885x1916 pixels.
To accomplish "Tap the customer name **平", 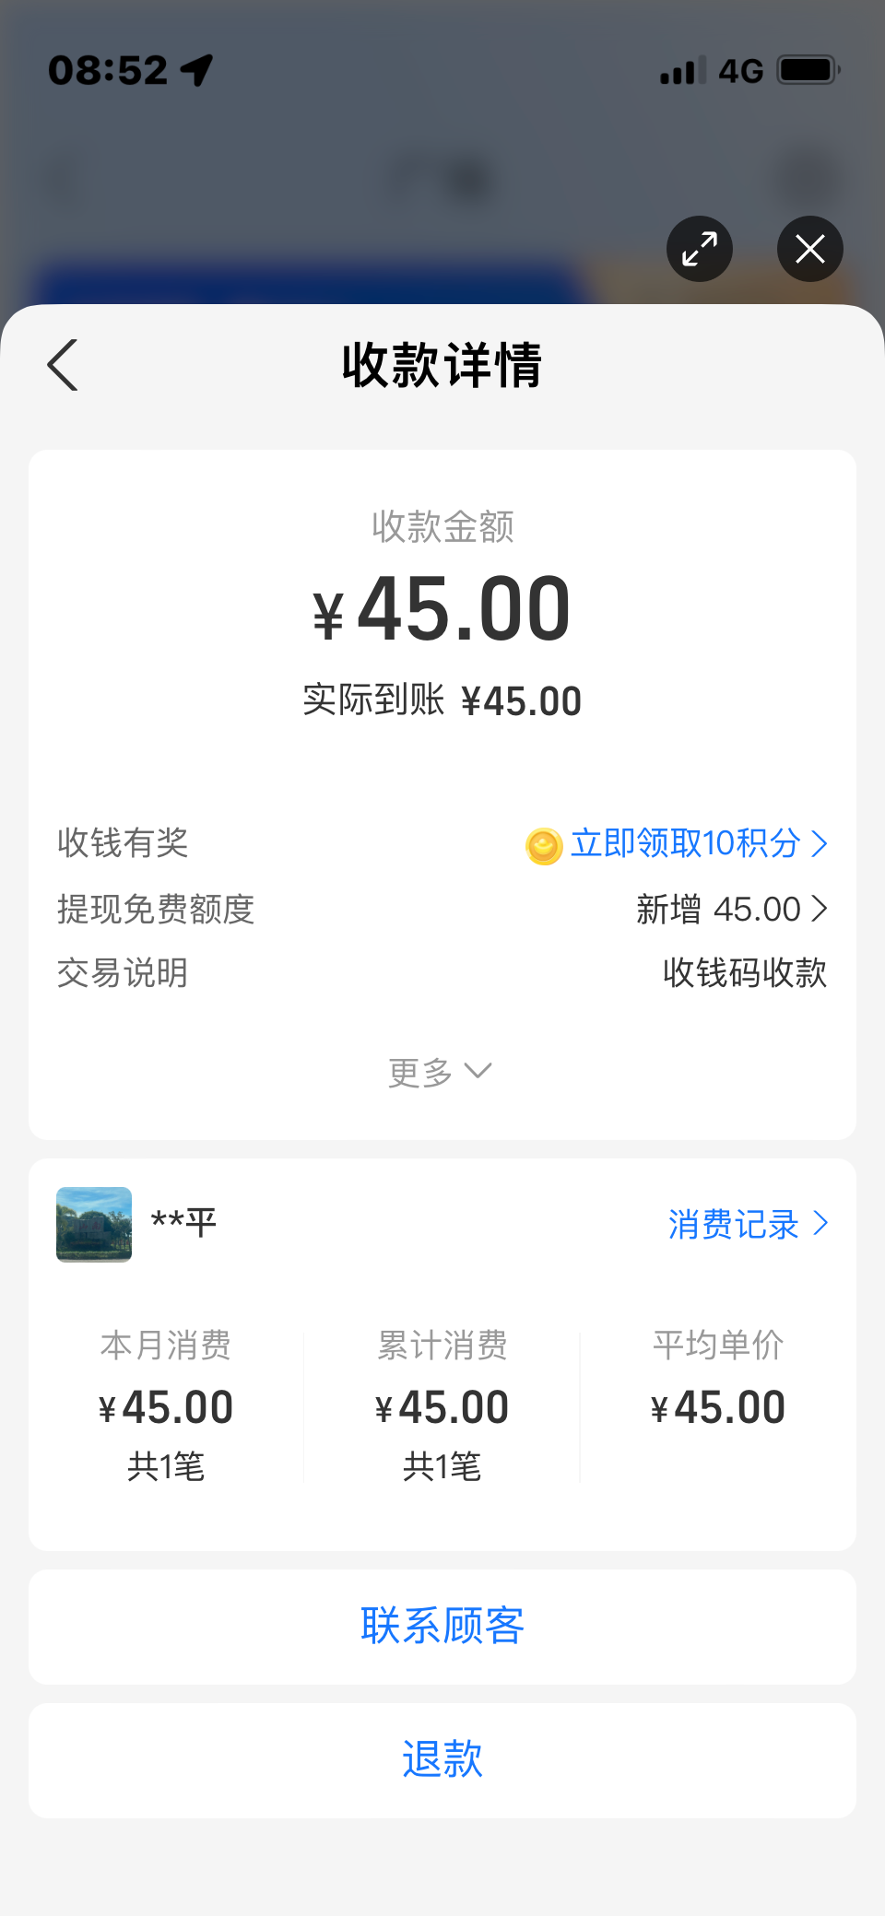I will 184,1223.
